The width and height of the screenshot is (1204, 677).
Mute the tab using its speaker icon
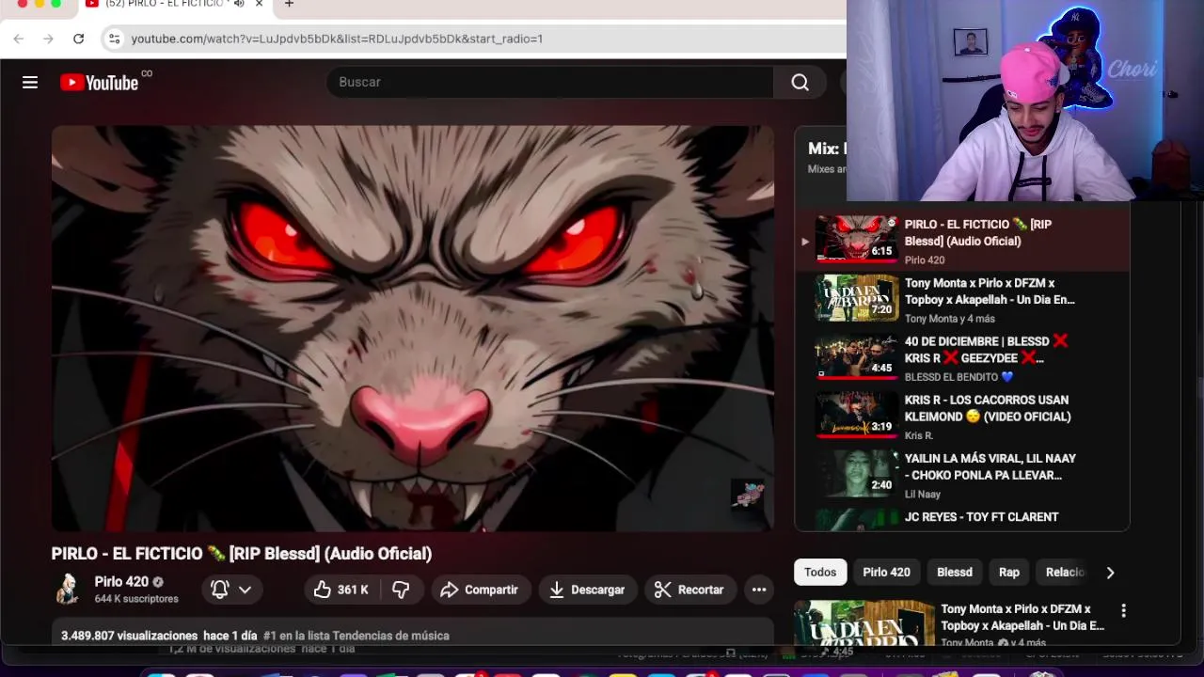point(239,4)
